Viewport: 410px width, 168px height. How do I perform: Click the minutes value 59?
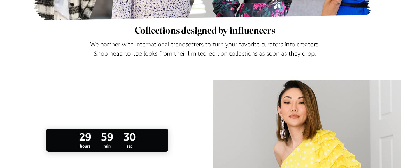coord(107,137)
